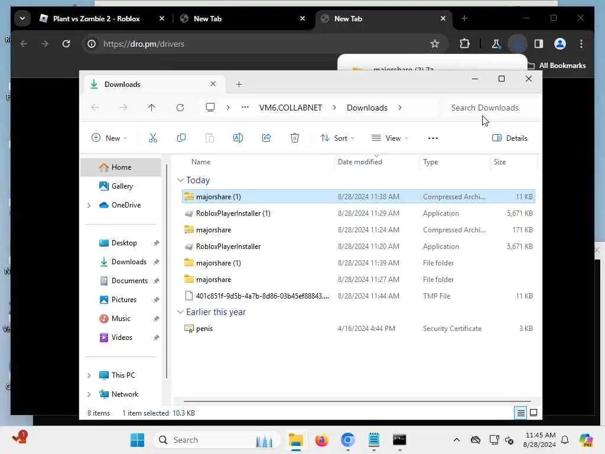Open the View dropdown menu

[390, 138]
